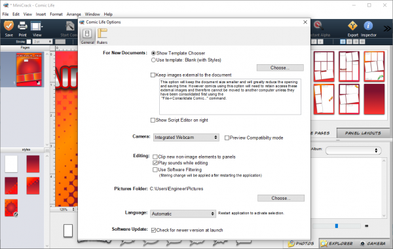
Task: Click Choose button for Pictures Folder
Action: [x=281, y=198]
